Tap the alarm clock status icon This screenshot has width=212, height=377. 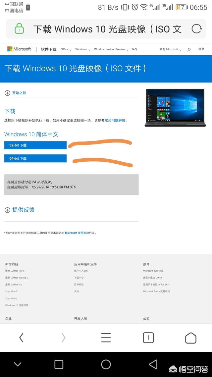(x=134, y=7)
